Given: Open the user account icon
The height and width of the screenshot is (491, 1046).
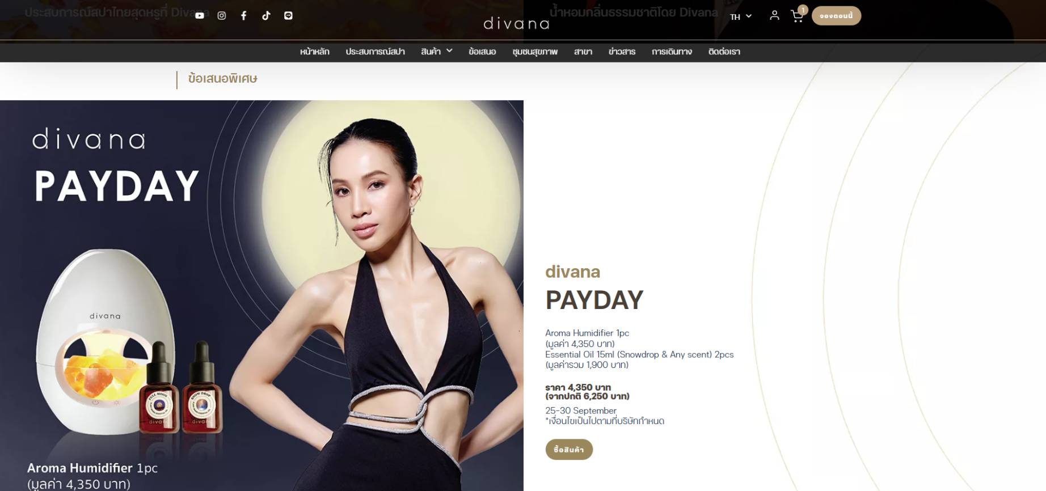Looking at the screenshot, I should click(x=774, y=16).
